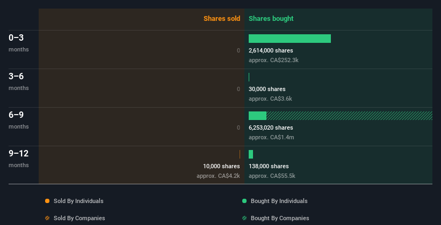
Task: Click approx. CA$252.3k amount
Action: [273, 60]
